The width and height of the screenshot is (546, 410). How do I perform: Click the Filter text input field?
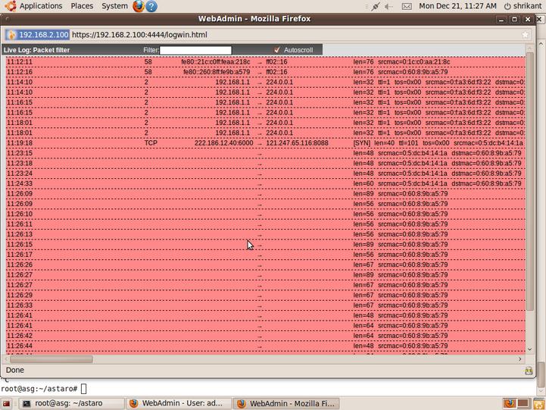(x=195, y=50)
